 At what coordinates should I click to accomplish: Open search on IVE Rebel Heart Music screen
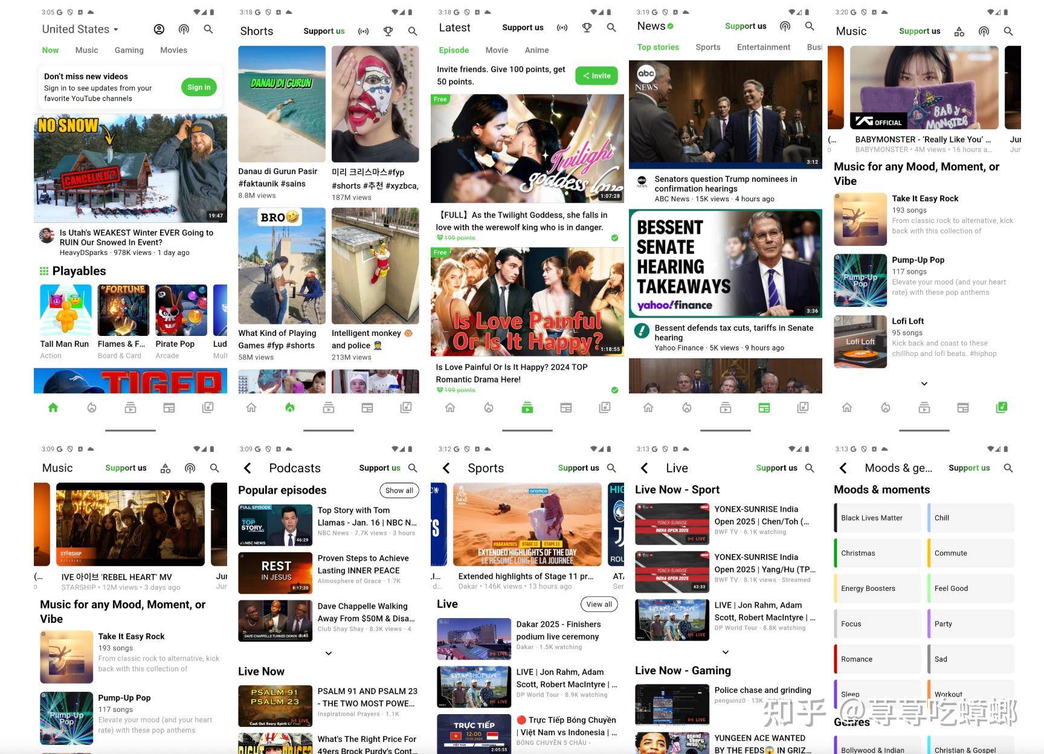click(214, 468)
